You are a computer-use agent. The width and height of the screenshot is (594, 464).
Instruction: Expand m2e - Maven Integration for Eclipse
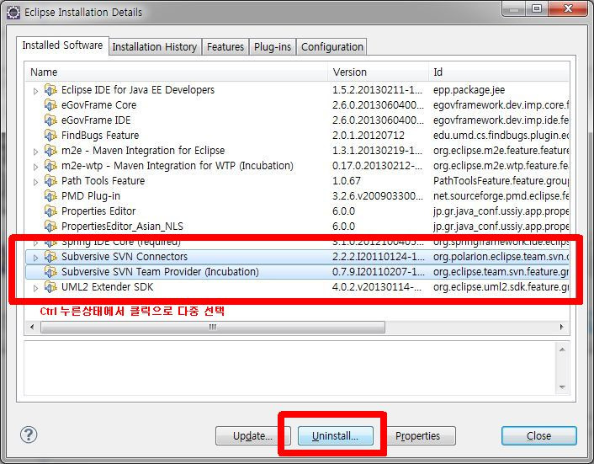[x=35, y=152]
